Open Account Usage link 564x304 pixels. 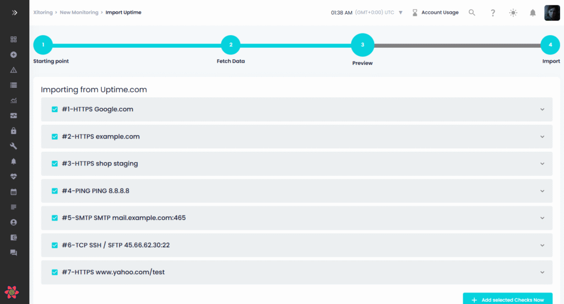point(440,13)
